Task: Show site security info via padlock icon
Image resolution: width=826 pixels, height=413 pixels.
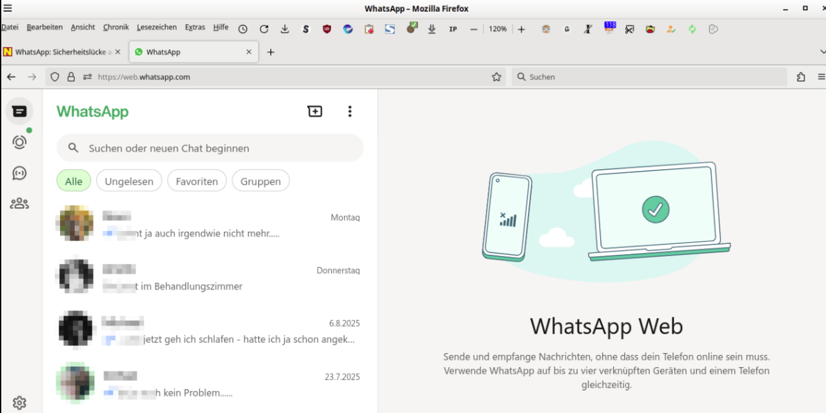Action: point(71,77)
